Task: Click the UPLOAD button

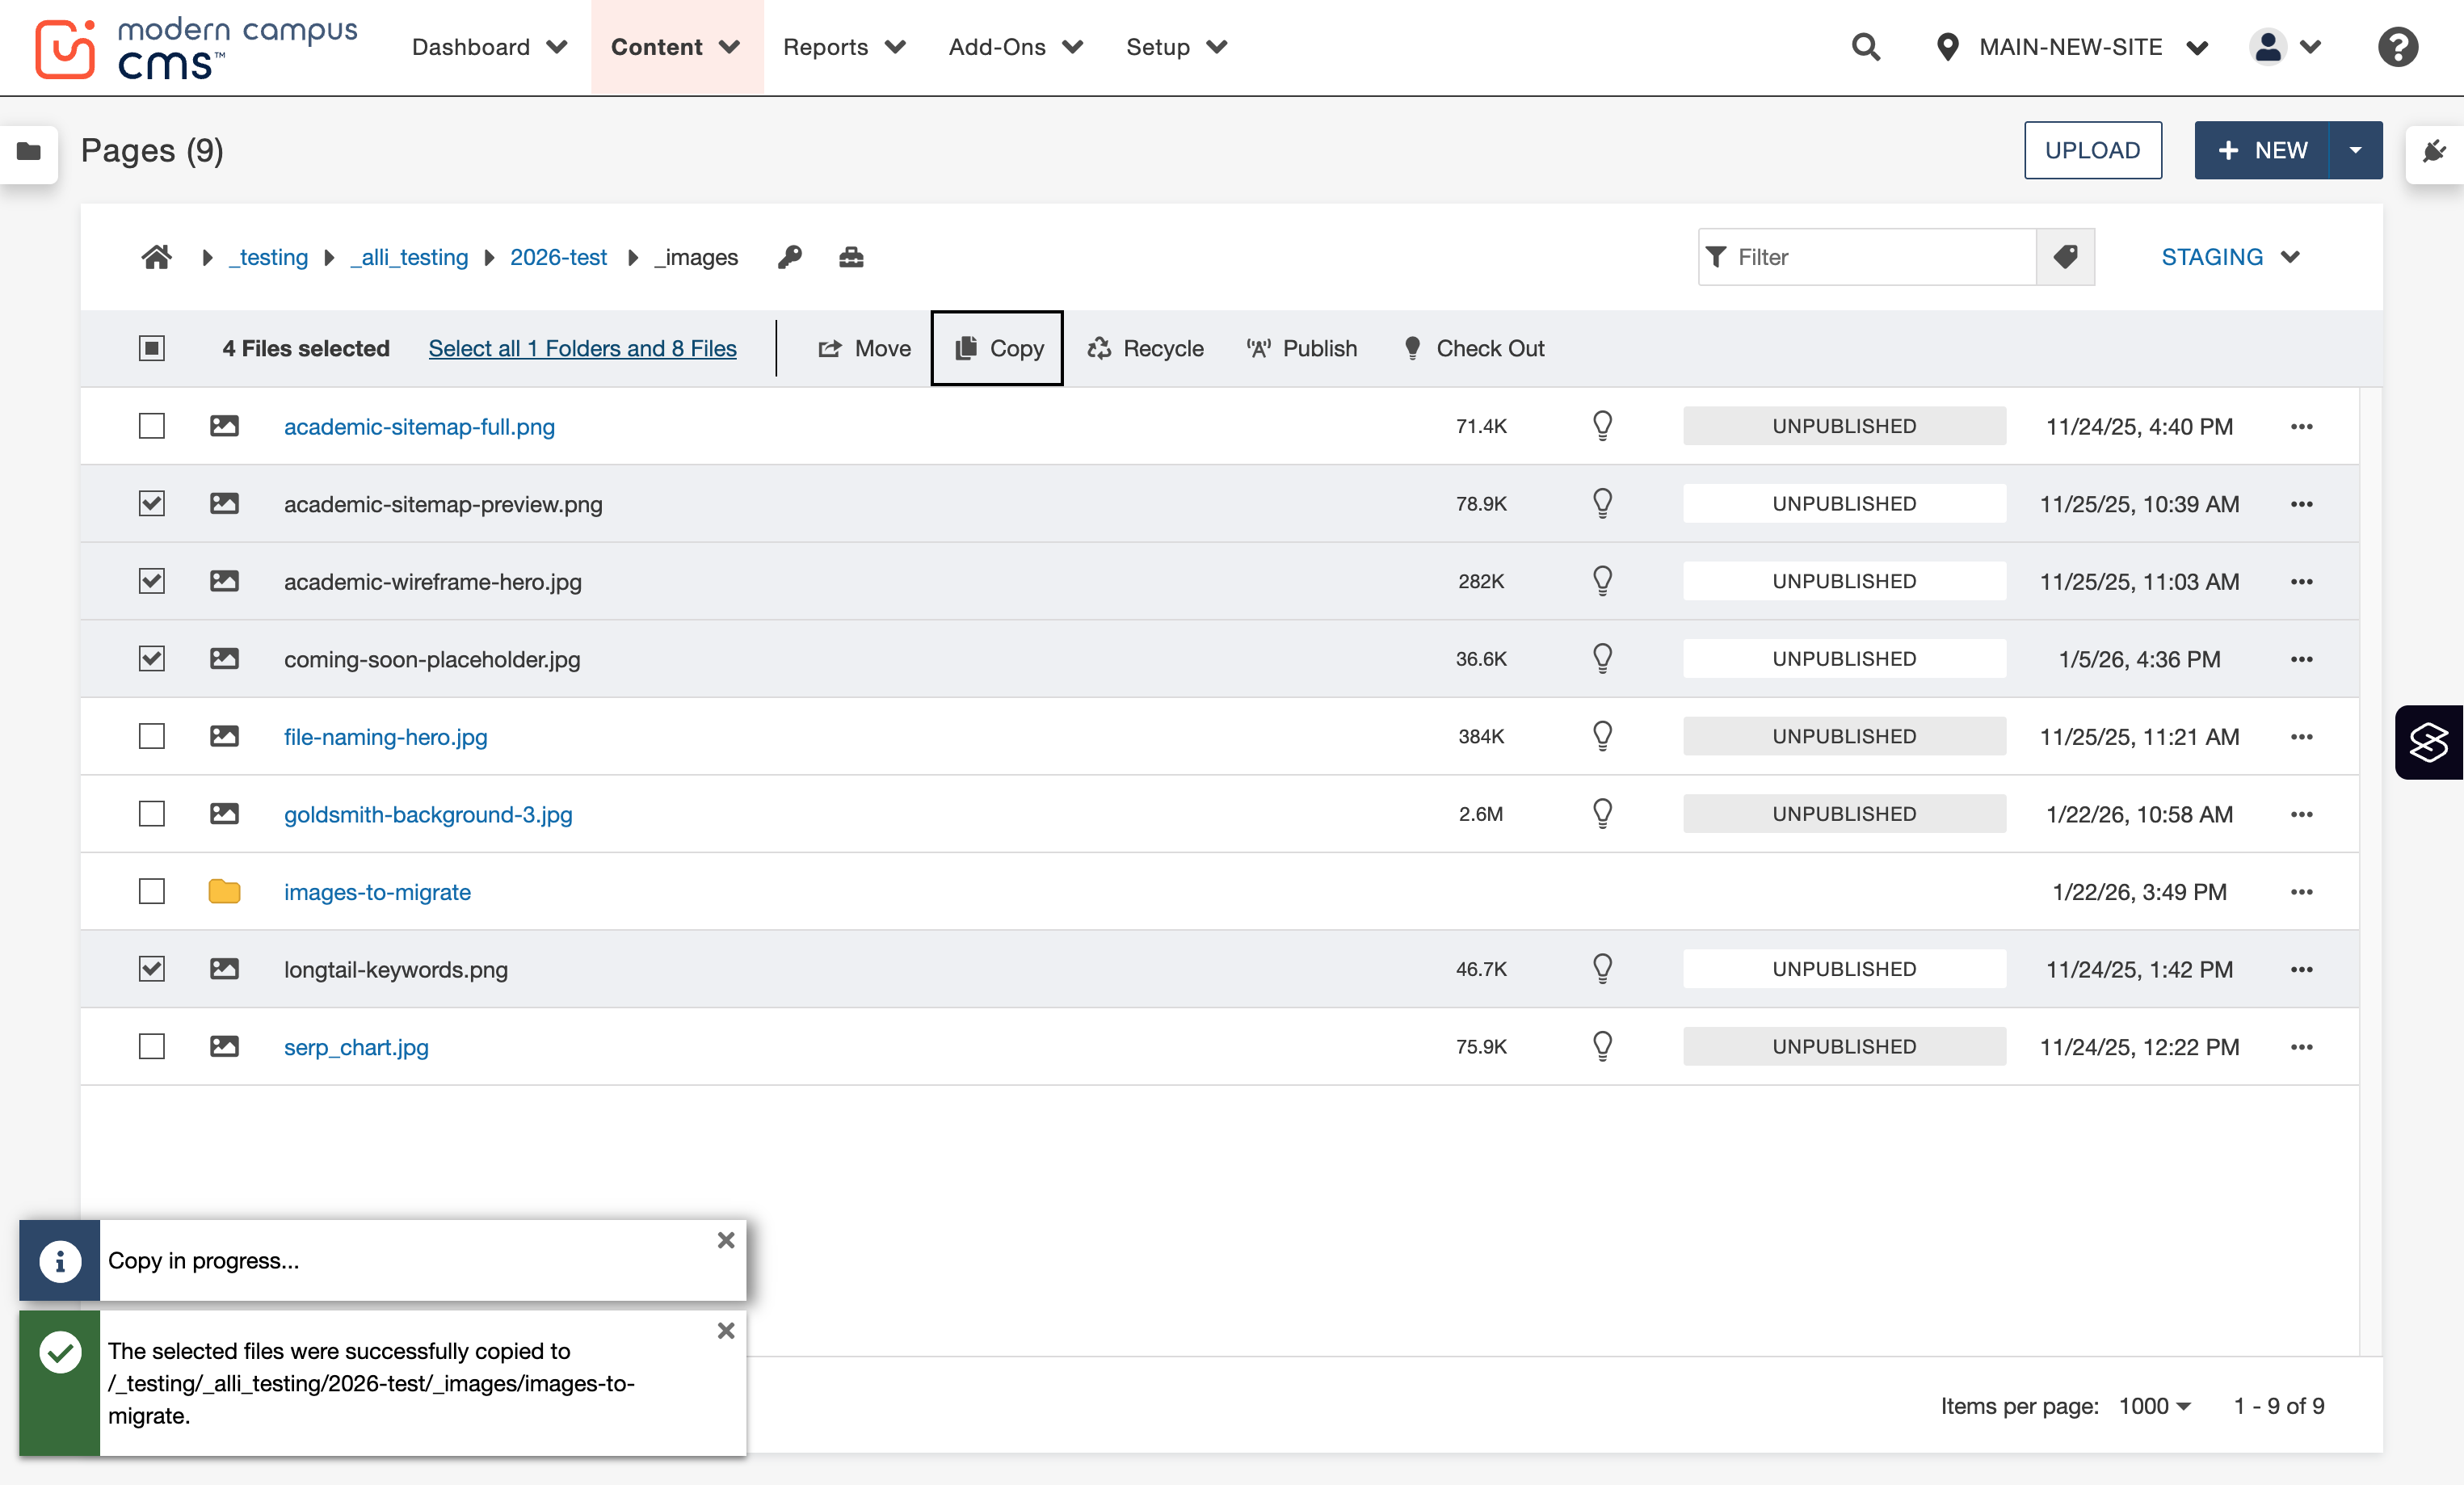Action: 2093,150
